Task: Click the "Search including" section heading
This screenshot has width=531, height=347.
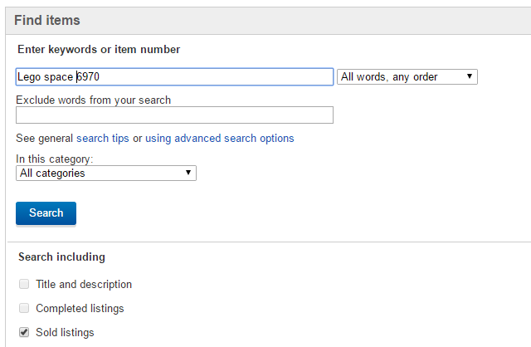Action: (x=61, y=257)
